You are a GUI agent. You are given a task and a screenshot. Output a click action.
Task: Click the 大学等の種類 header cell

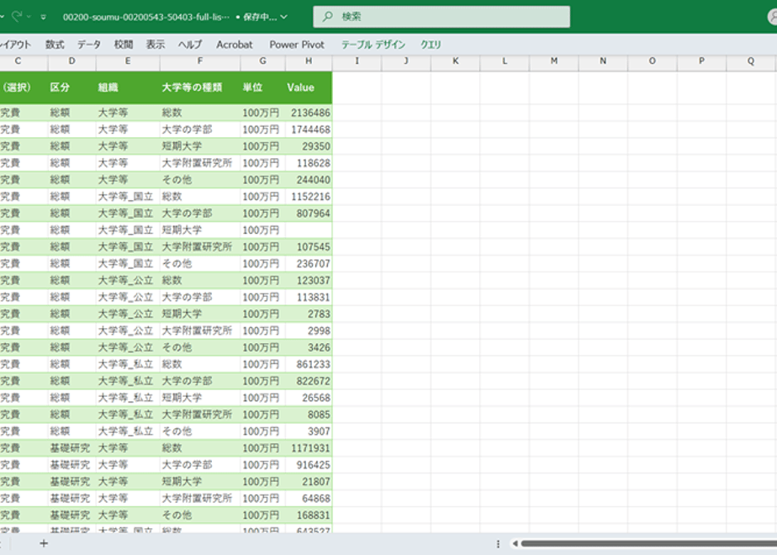pos(199,87)
